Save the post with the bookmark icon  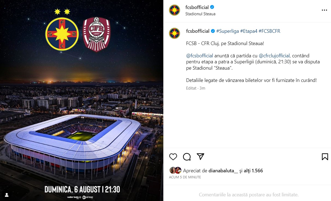coord(325,157)
